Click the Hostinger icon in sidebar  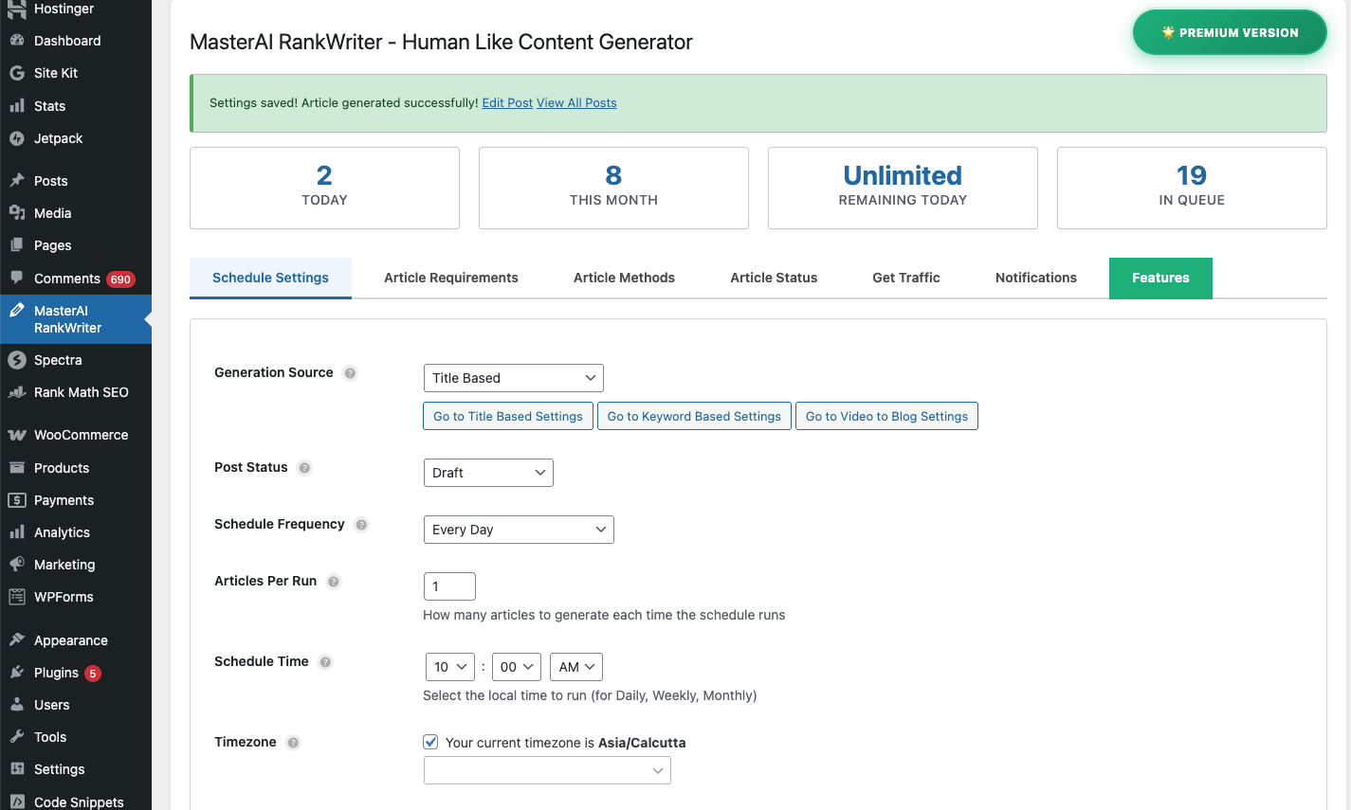pyautogui.click(x=17, y=9)
